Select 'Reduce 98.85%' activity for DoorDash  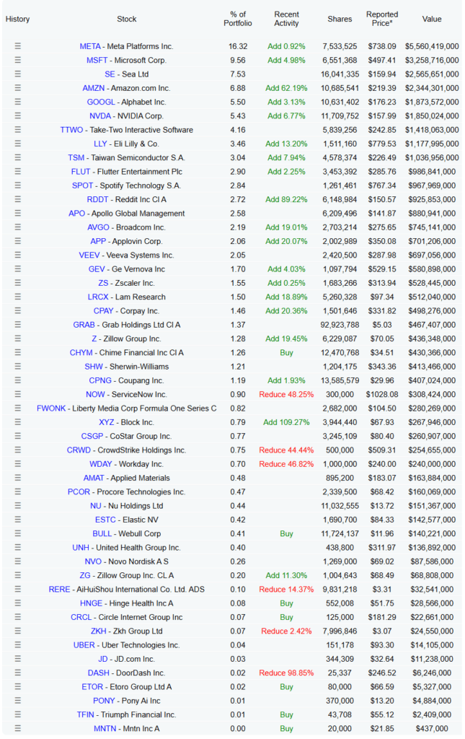[x=286, y=673]
